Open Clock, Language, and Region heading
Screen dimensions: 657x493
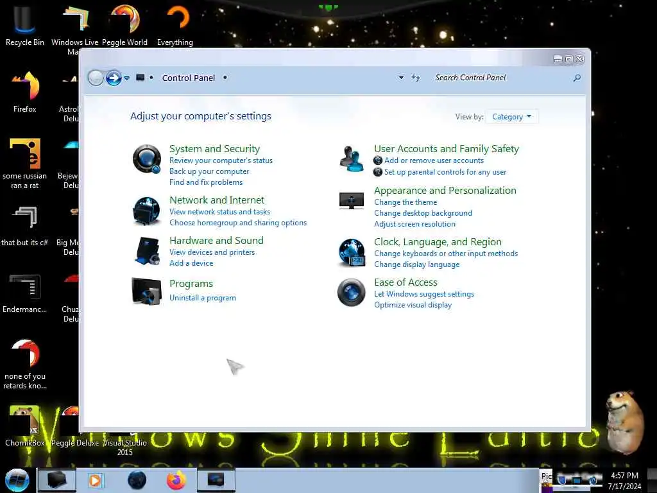point(438,242)
